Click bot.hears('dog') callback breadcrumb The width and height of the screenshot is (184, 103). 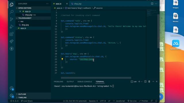pos(78,8)
